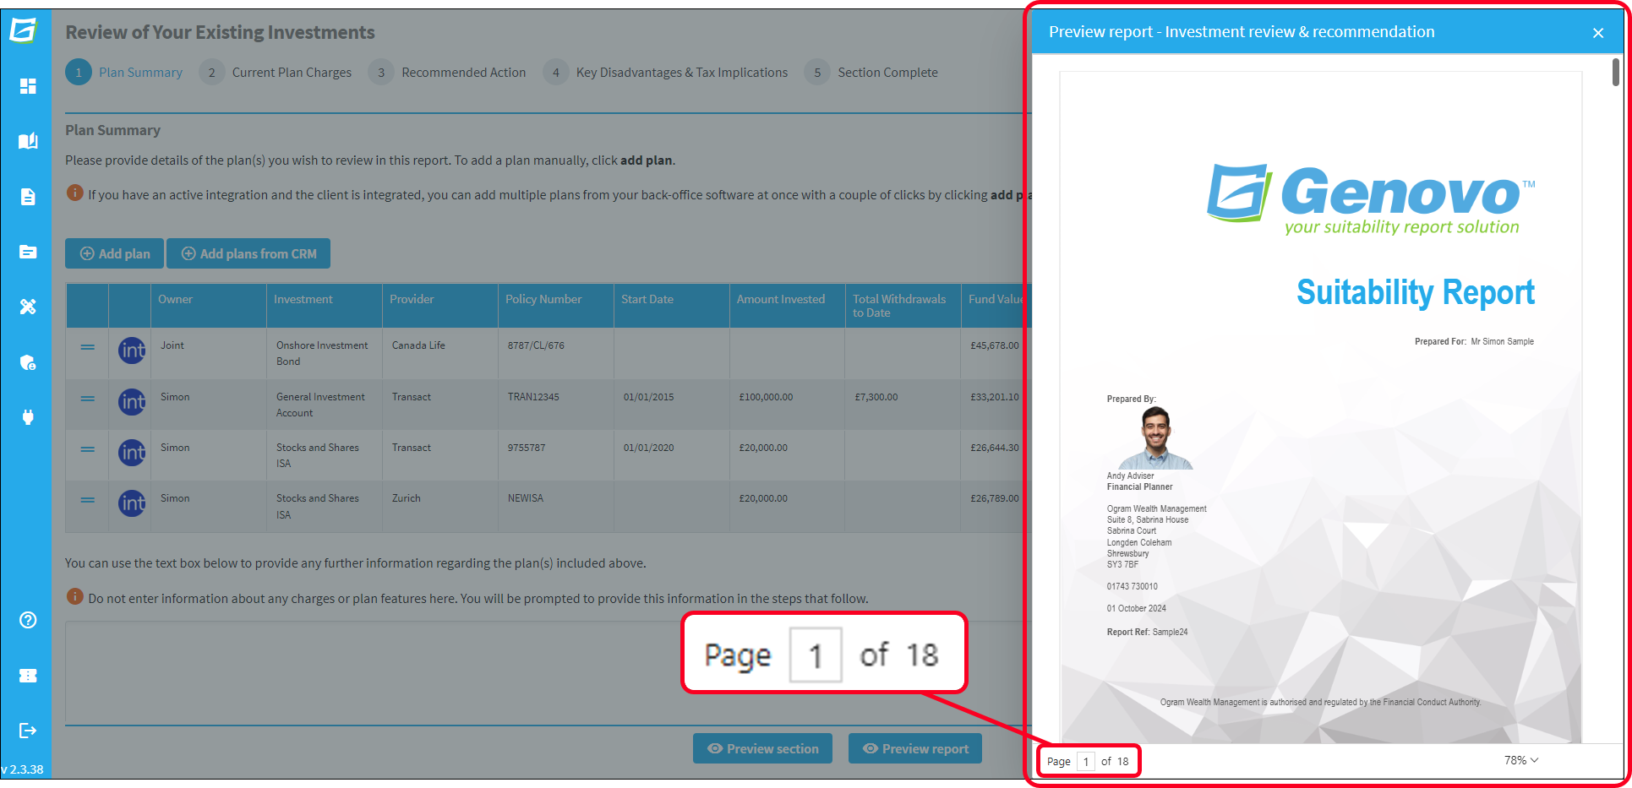Click drag handle on NEWISA row
Image resolution: width=1632 pixels, height=788 pixels.
(x=88, y=500)
